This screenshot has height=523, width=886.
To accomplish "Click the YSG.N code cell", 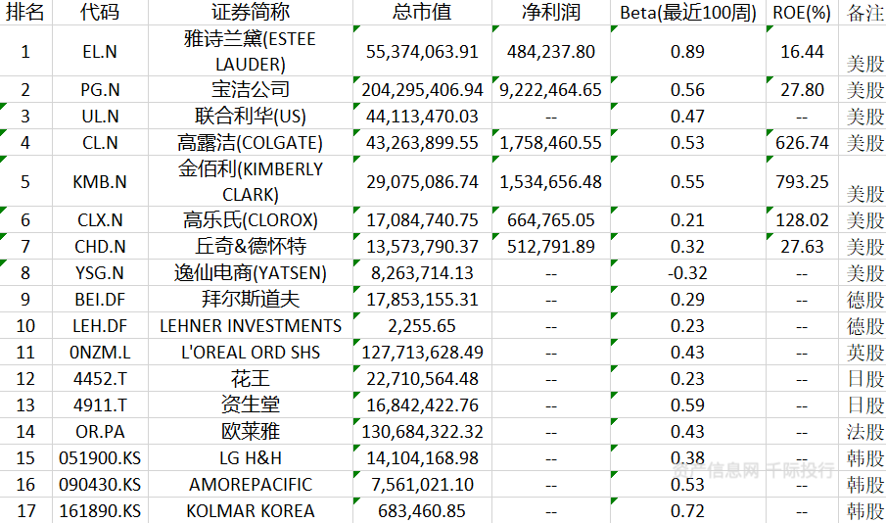I will (x=100, y=273).
